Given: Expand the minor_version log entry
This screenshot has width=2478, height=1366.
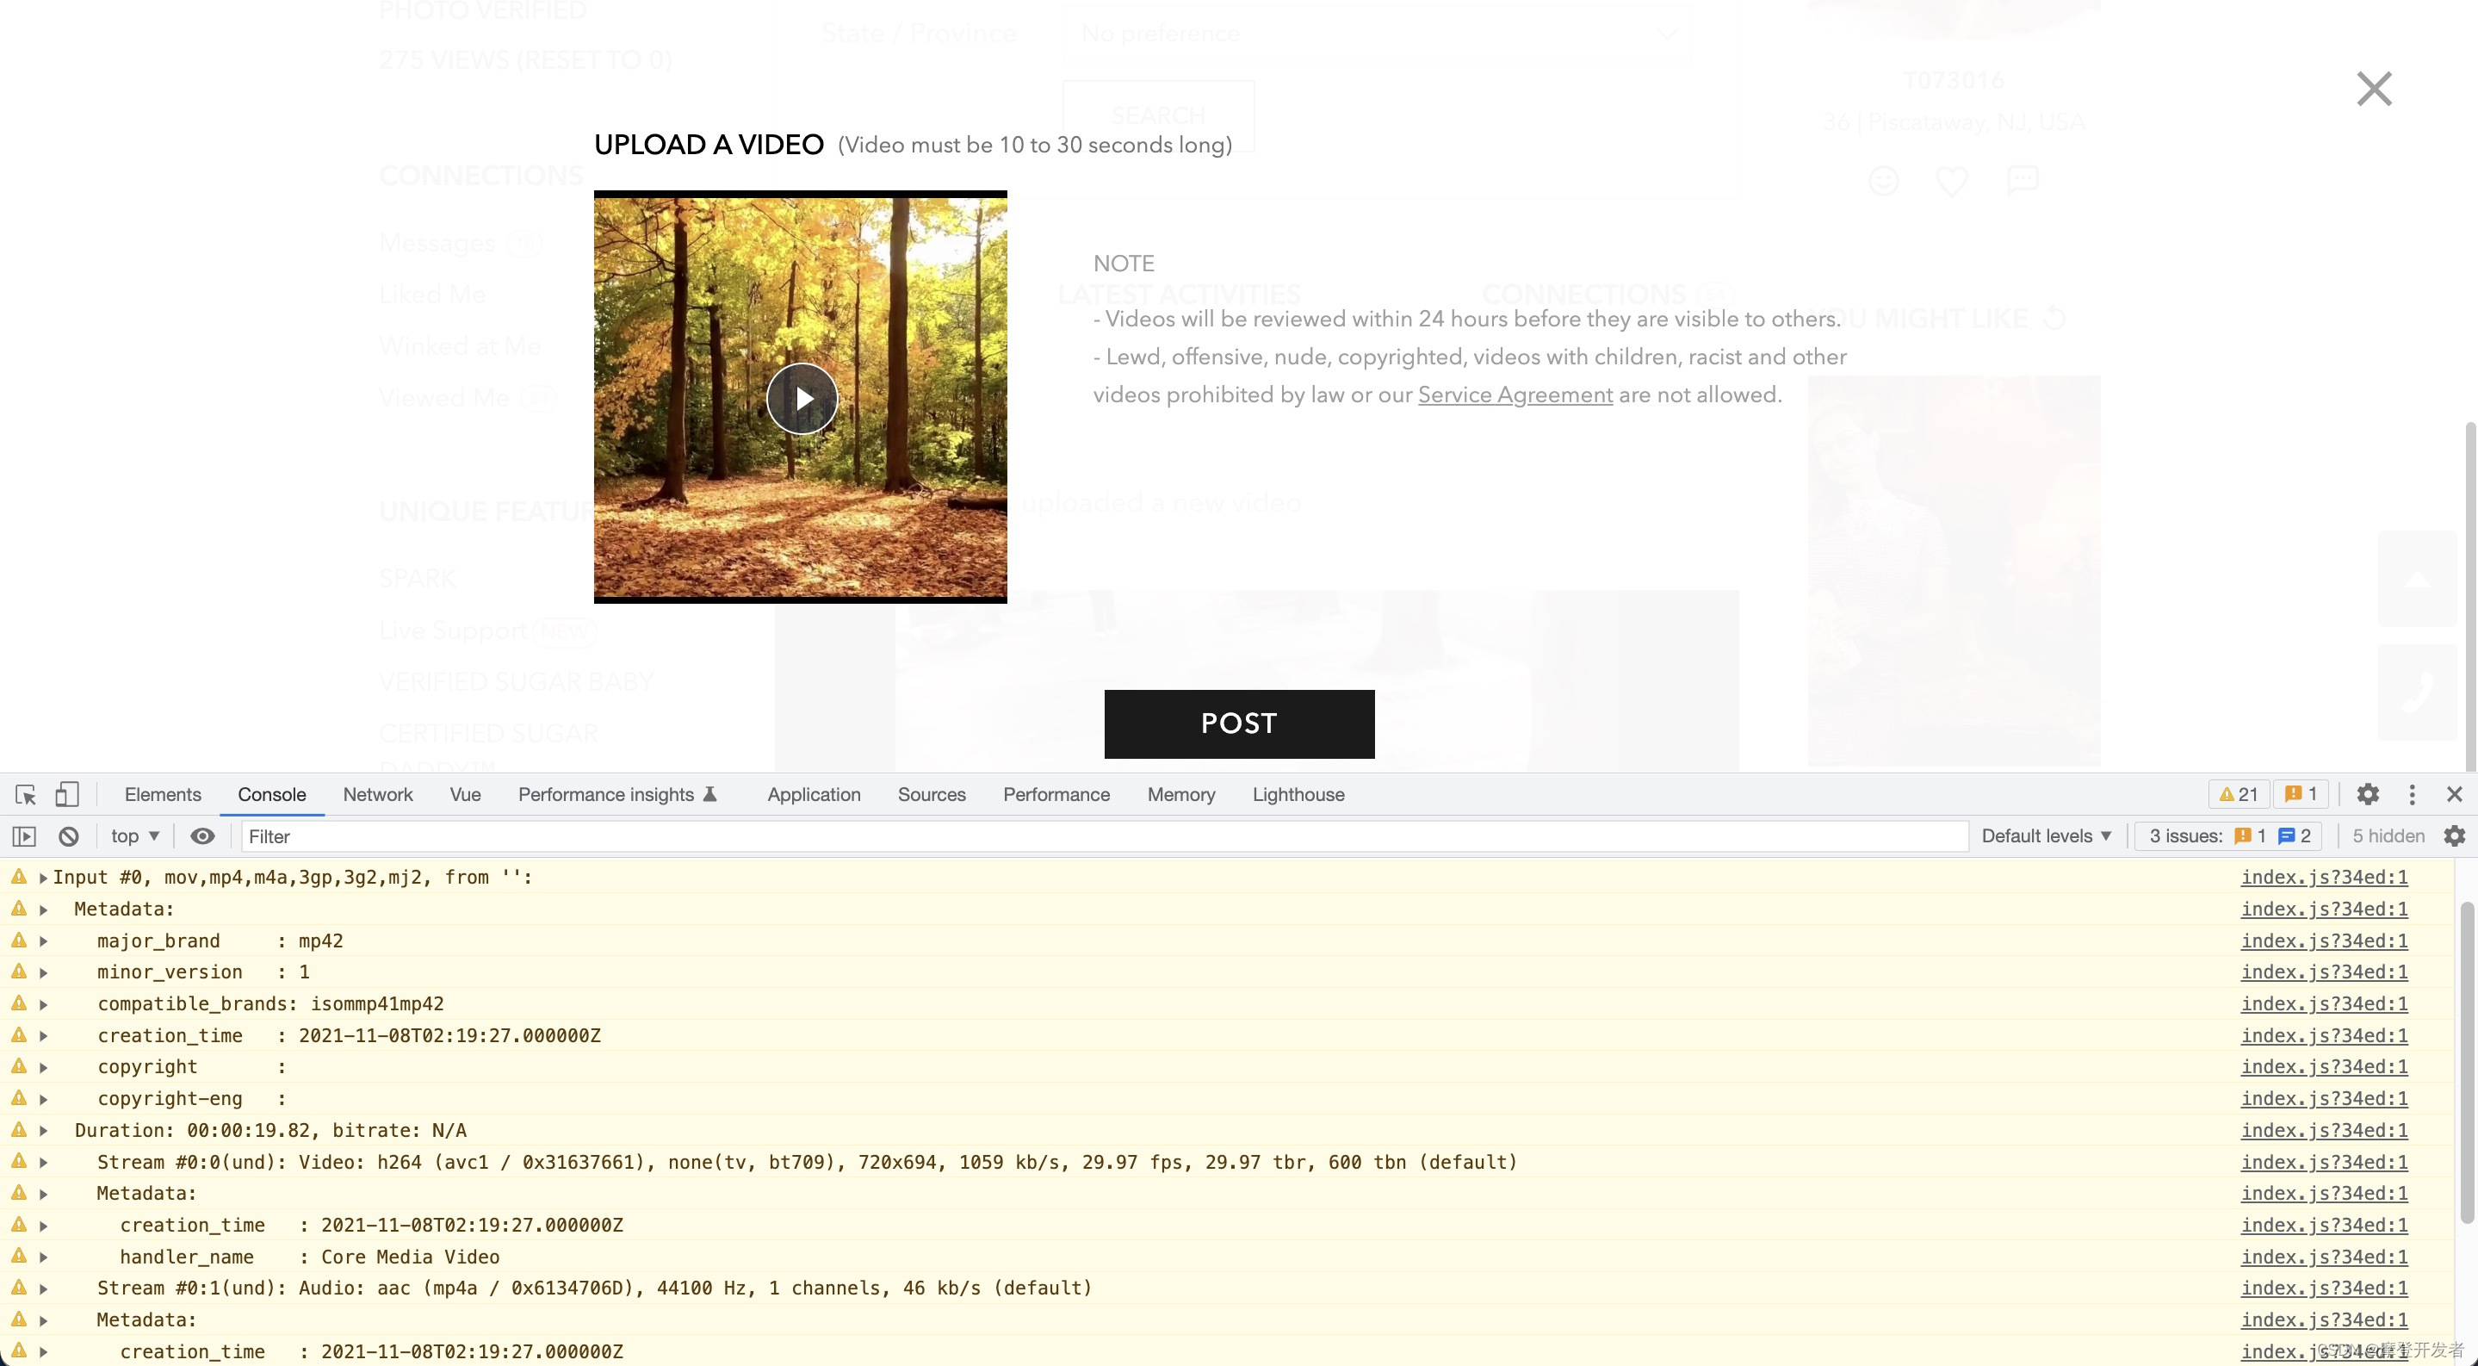Looking at the screenshot, I should point(42,972).
